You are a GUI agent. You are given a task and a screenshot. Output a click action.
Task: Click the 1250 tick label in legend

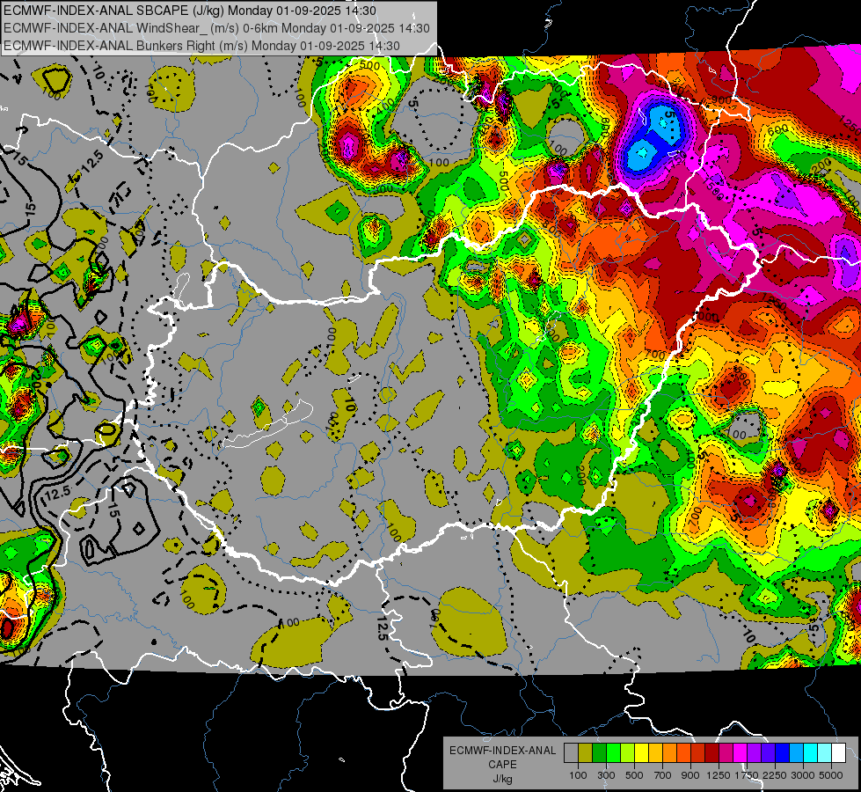coord(719,775)
